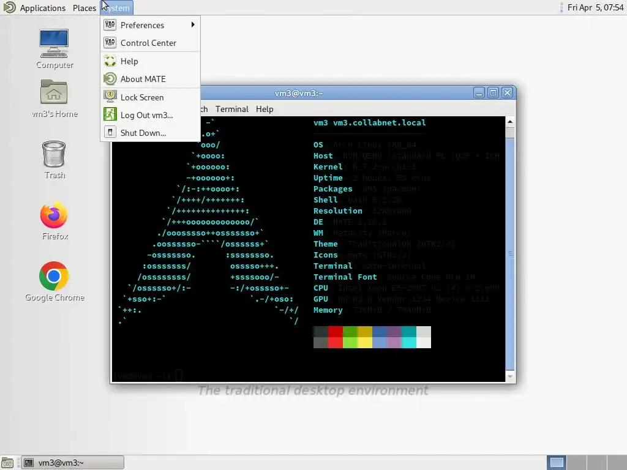Viewport: 627px width, 470px height.
Task: Expand the Preferences submenu arrow
Action: click(x=193, y=24)
